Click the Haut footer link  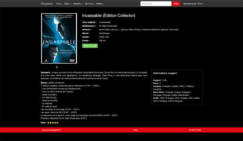click(136, 130)
